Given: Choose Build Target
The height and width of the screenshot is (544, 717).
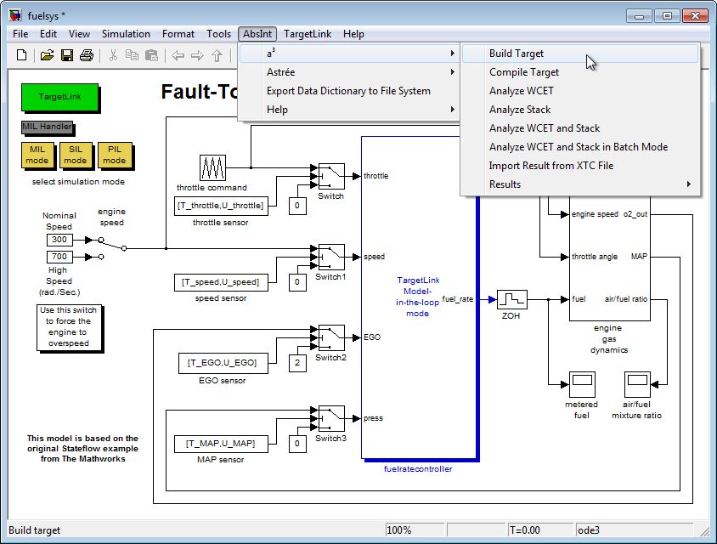Looking at the screenshot, I should click(x=580, y=54).
